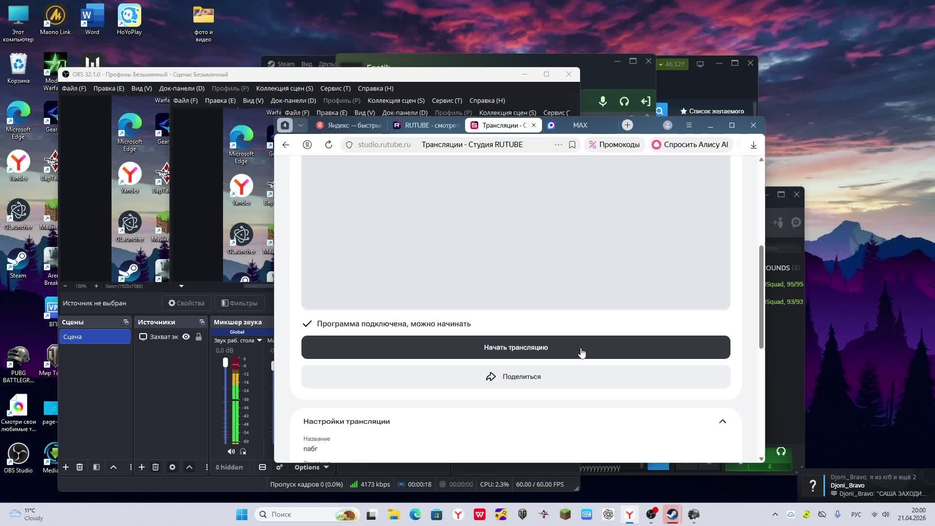The width and height of the screenshot is (935, 526).
Task: Collapse Настройки трансляции section chevron
Action: 722,421
